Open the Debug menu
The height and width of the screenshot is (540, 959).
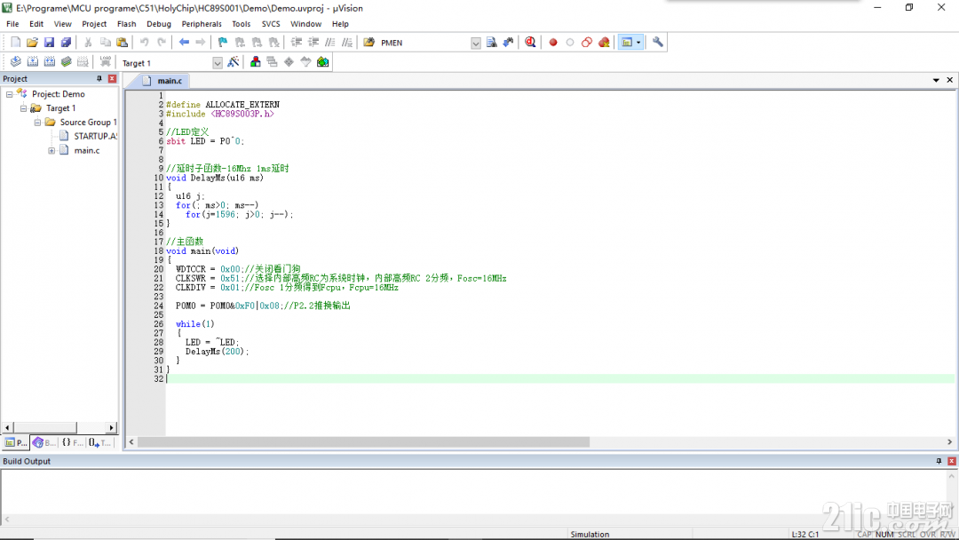159,24
